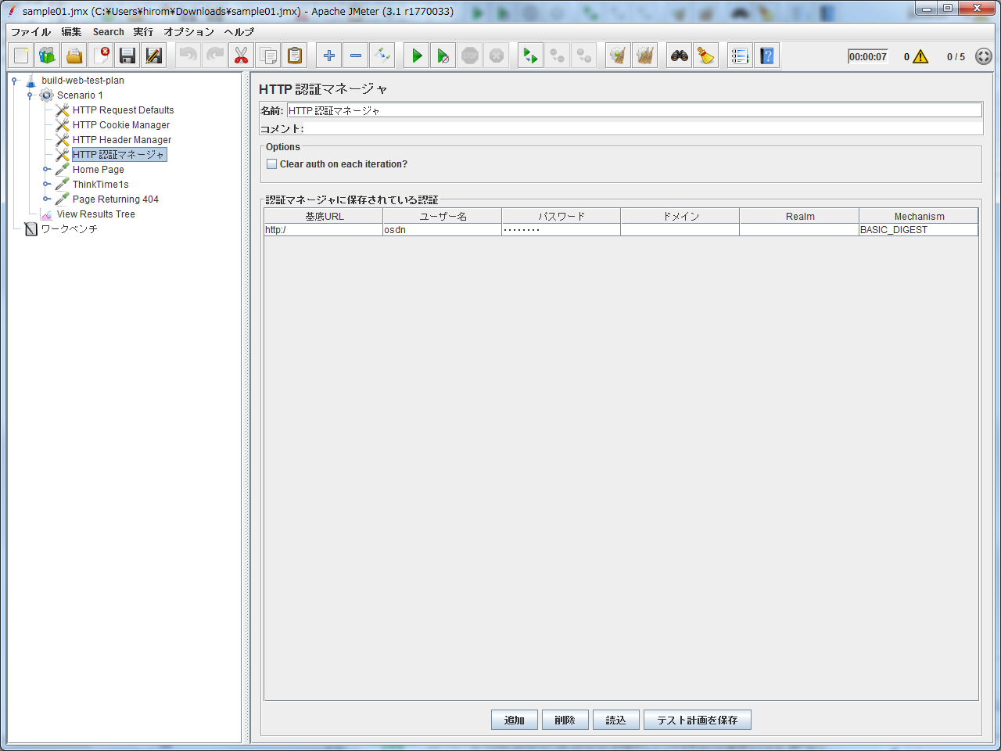Viewport: 1001px width, 751px height.
Task: Click the 名前 input field
Action: [x=634, y=110]
